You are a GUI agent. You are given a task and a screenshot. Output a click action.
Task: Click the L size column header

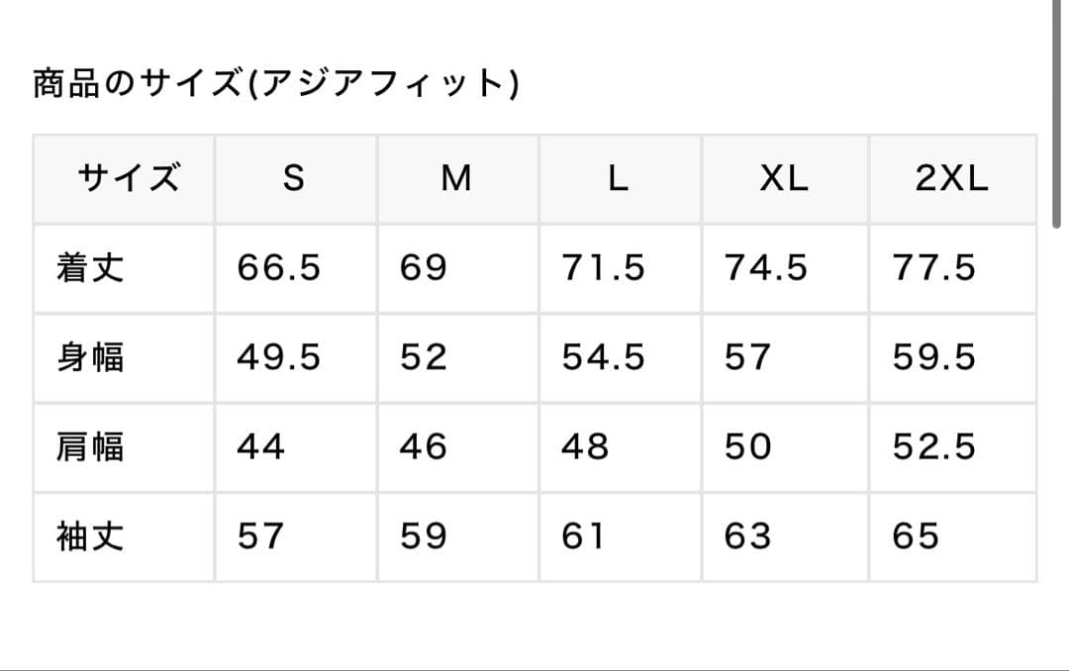(x=618, y=179)
